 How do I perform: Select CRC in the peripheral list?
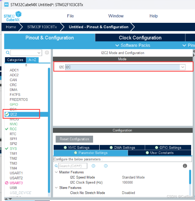[x=13, y=85]
